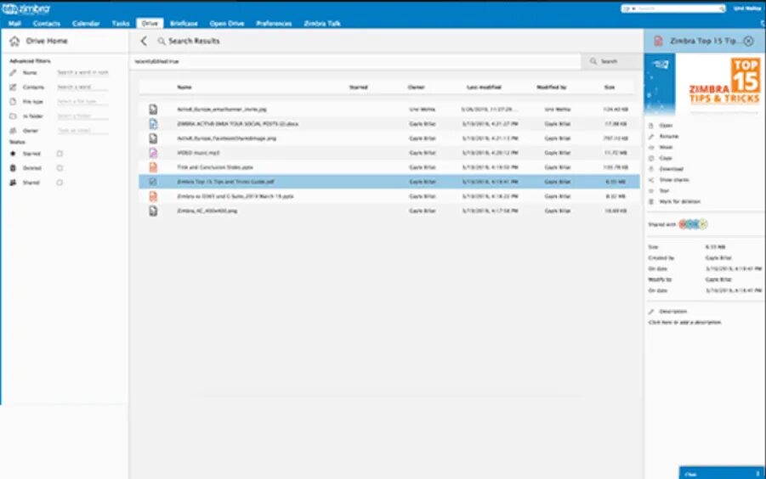766x479 pixels.
Task: Open the Zimbra Talk tab
Action: point(322,24)
